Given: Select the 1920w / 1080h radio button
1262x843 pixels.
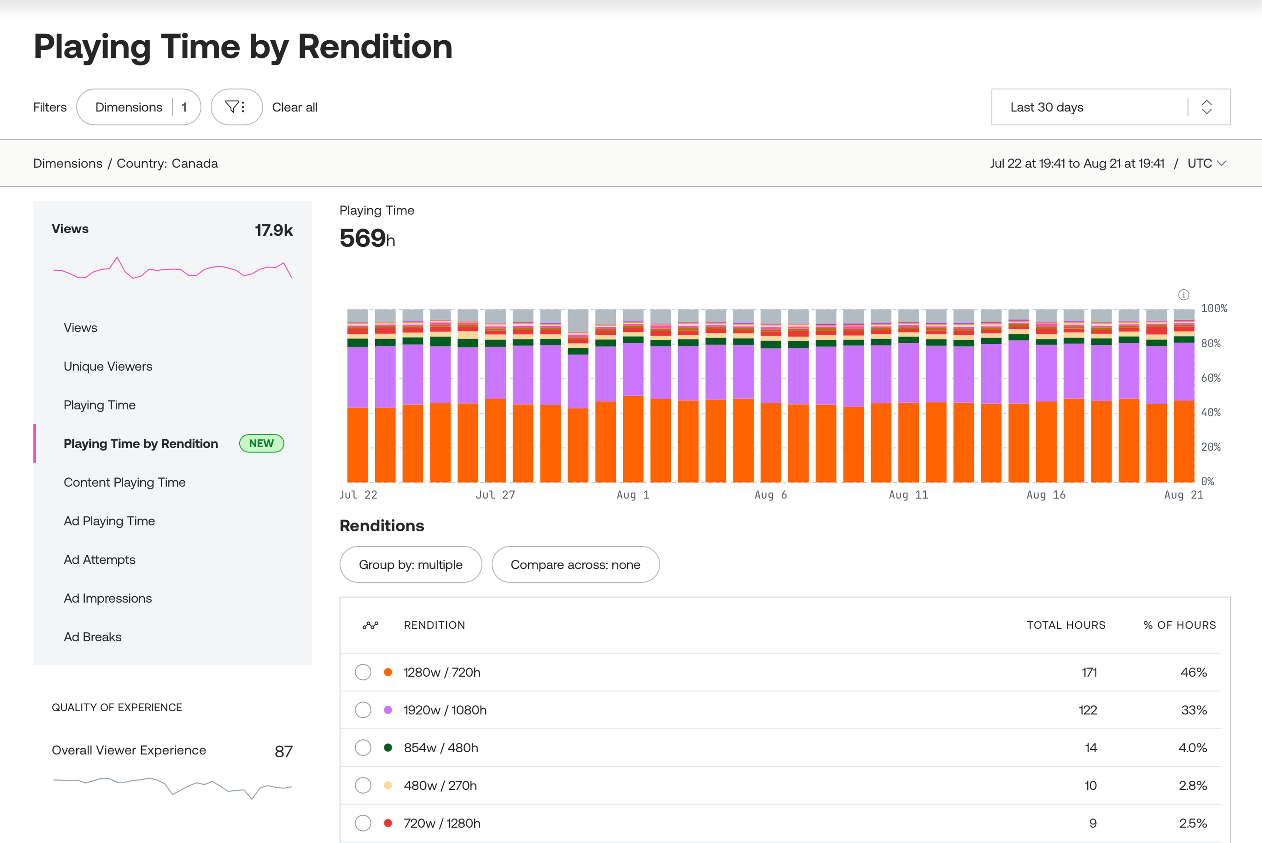Looking at the screenshot, I should click(x=363, y=710).
